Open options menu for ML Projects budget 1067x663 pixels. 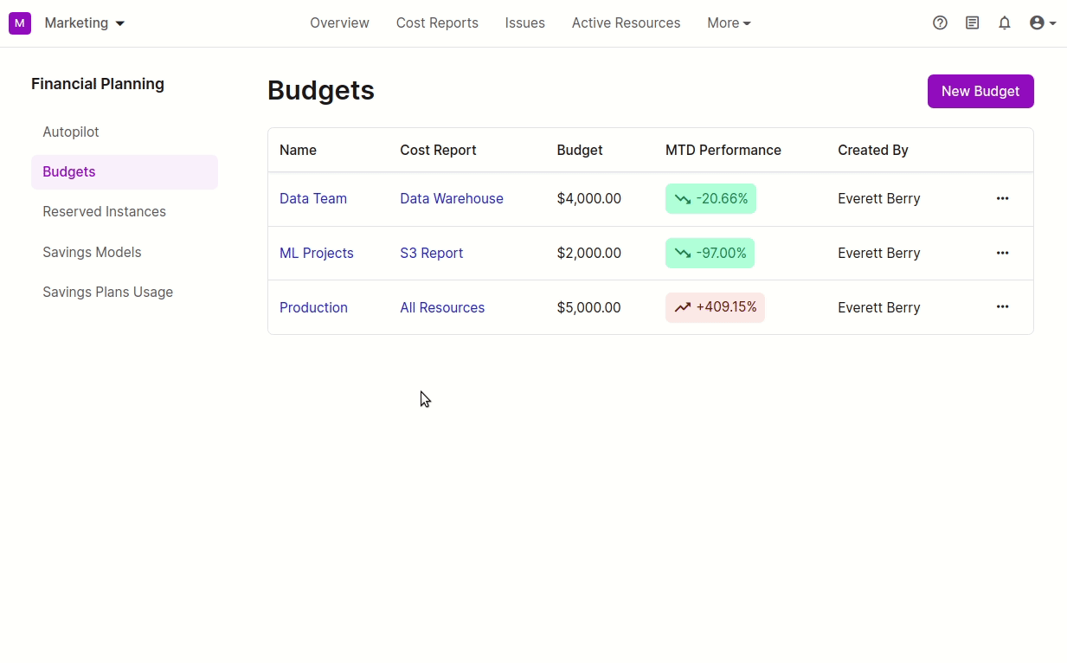pos(1002,253)
